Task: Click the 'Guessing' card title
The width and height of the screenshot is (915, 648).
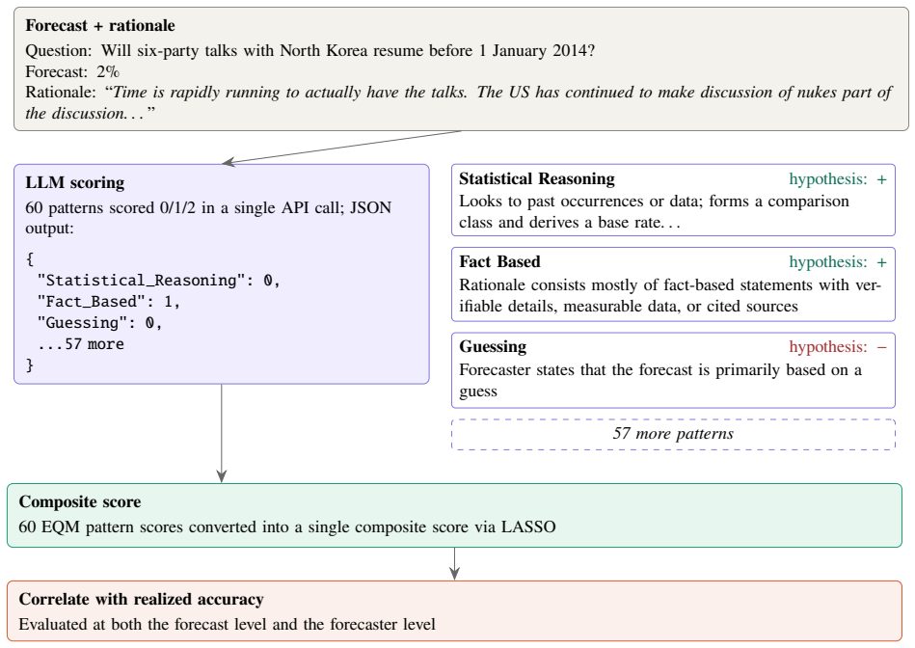Action: (x=493, y=347)
